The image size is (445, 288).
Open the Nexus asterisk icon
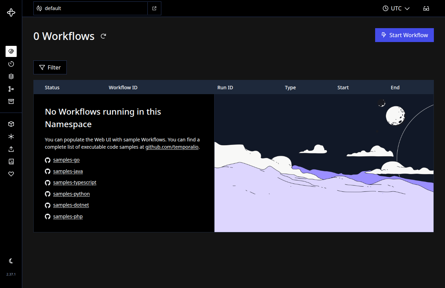click(11, 137)
